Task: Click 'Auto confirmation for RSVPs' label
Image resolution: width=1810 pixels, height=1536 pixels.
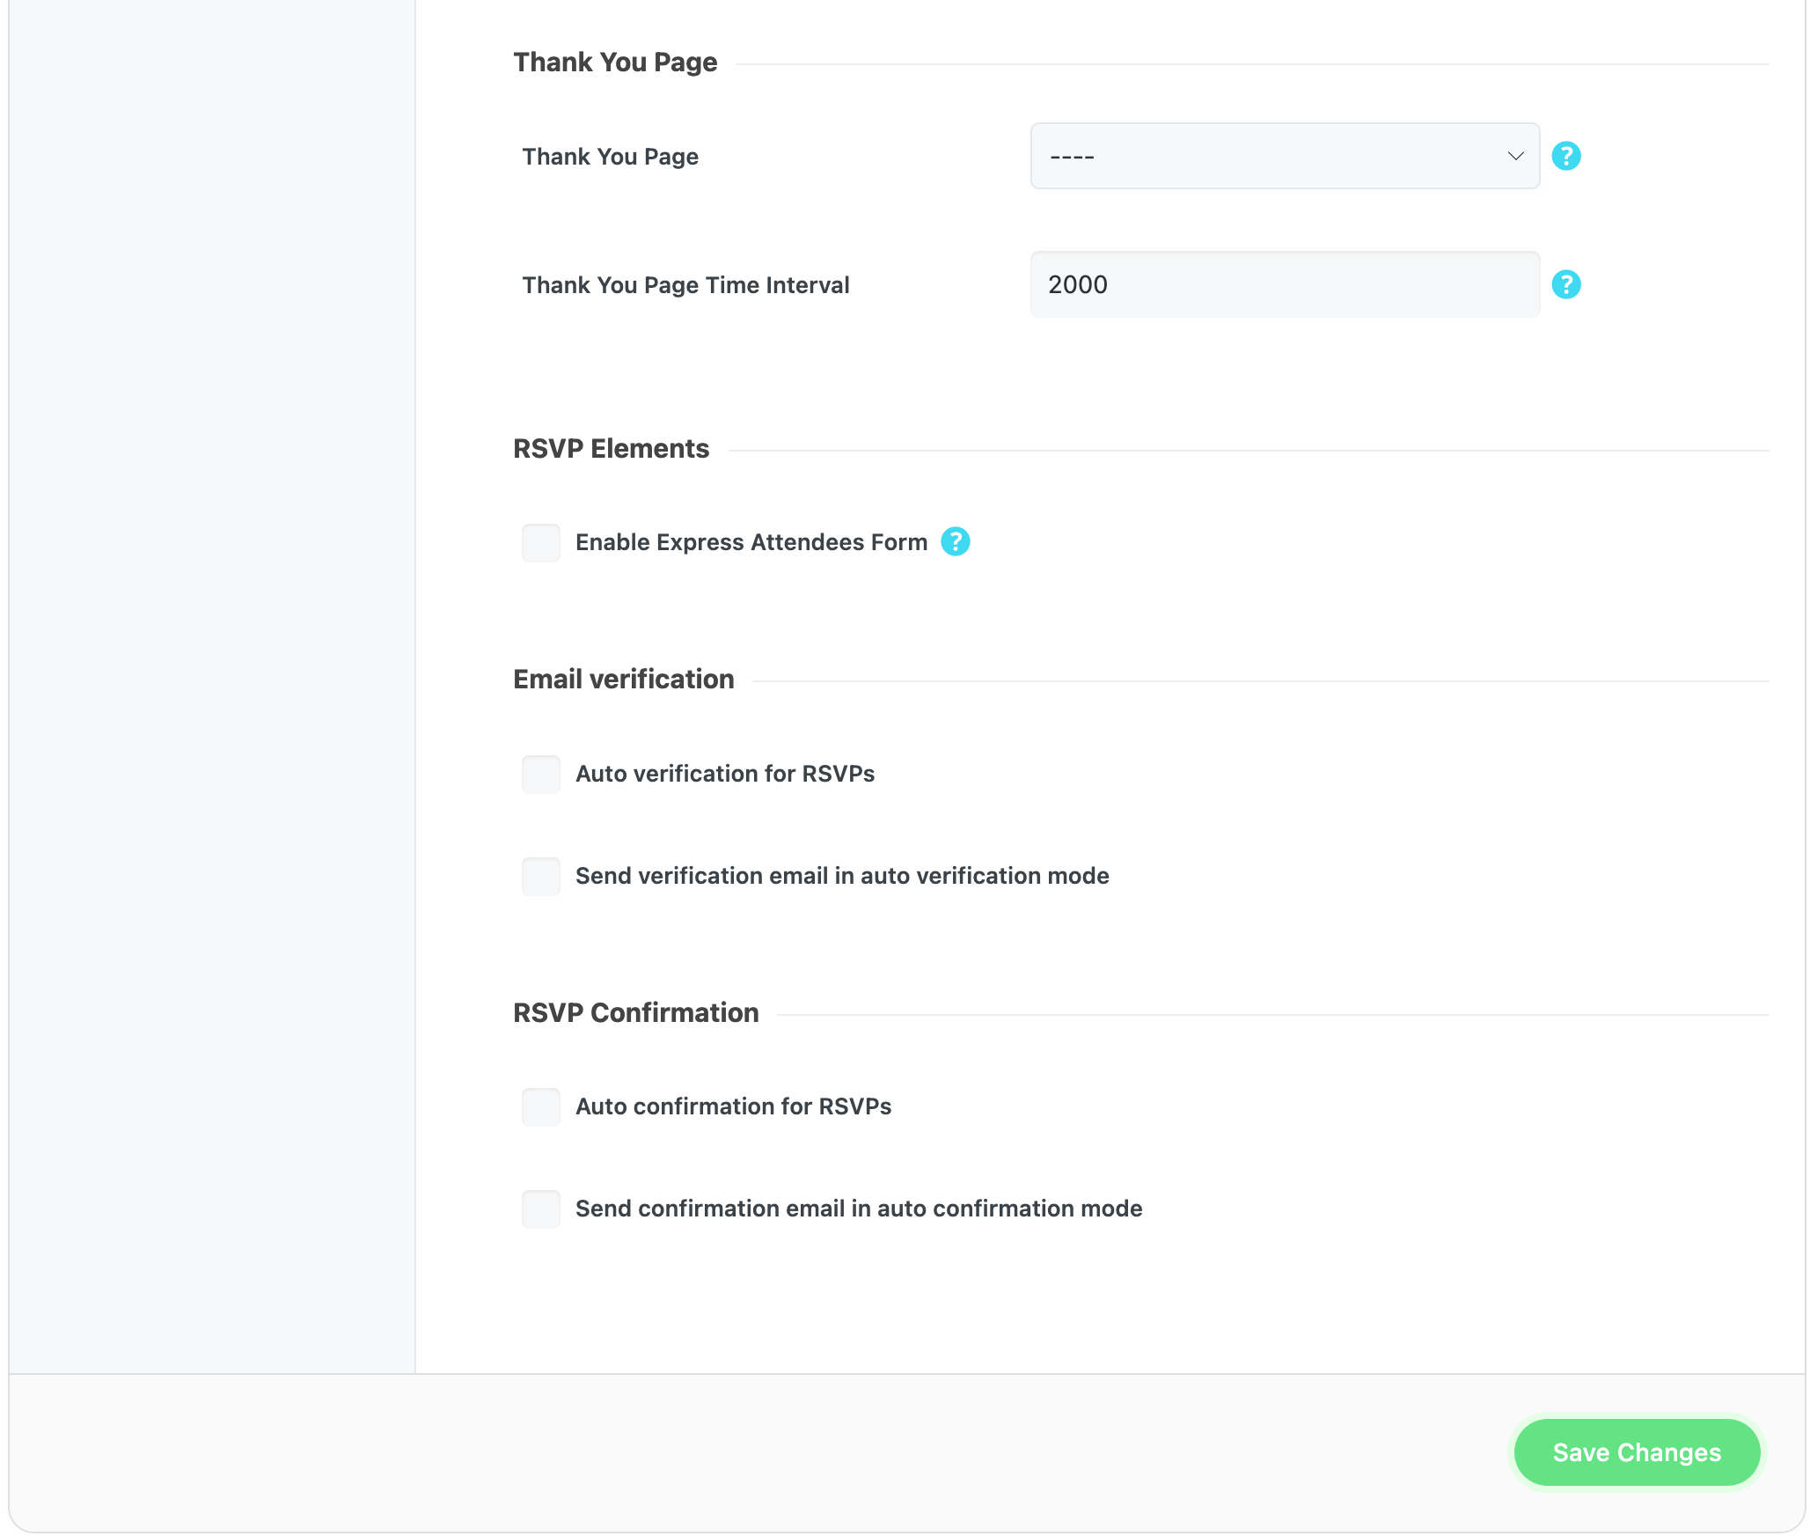Action: 732,1106
